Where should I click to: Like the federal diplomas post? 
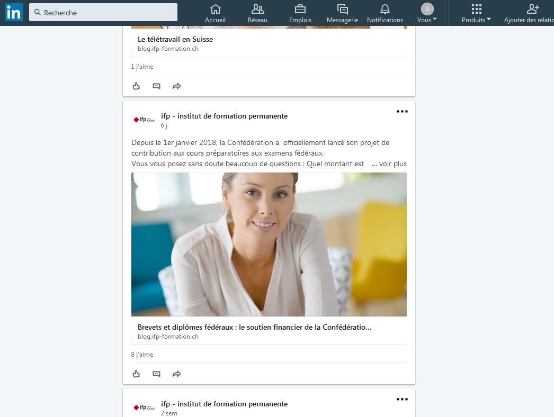point(136,374)
